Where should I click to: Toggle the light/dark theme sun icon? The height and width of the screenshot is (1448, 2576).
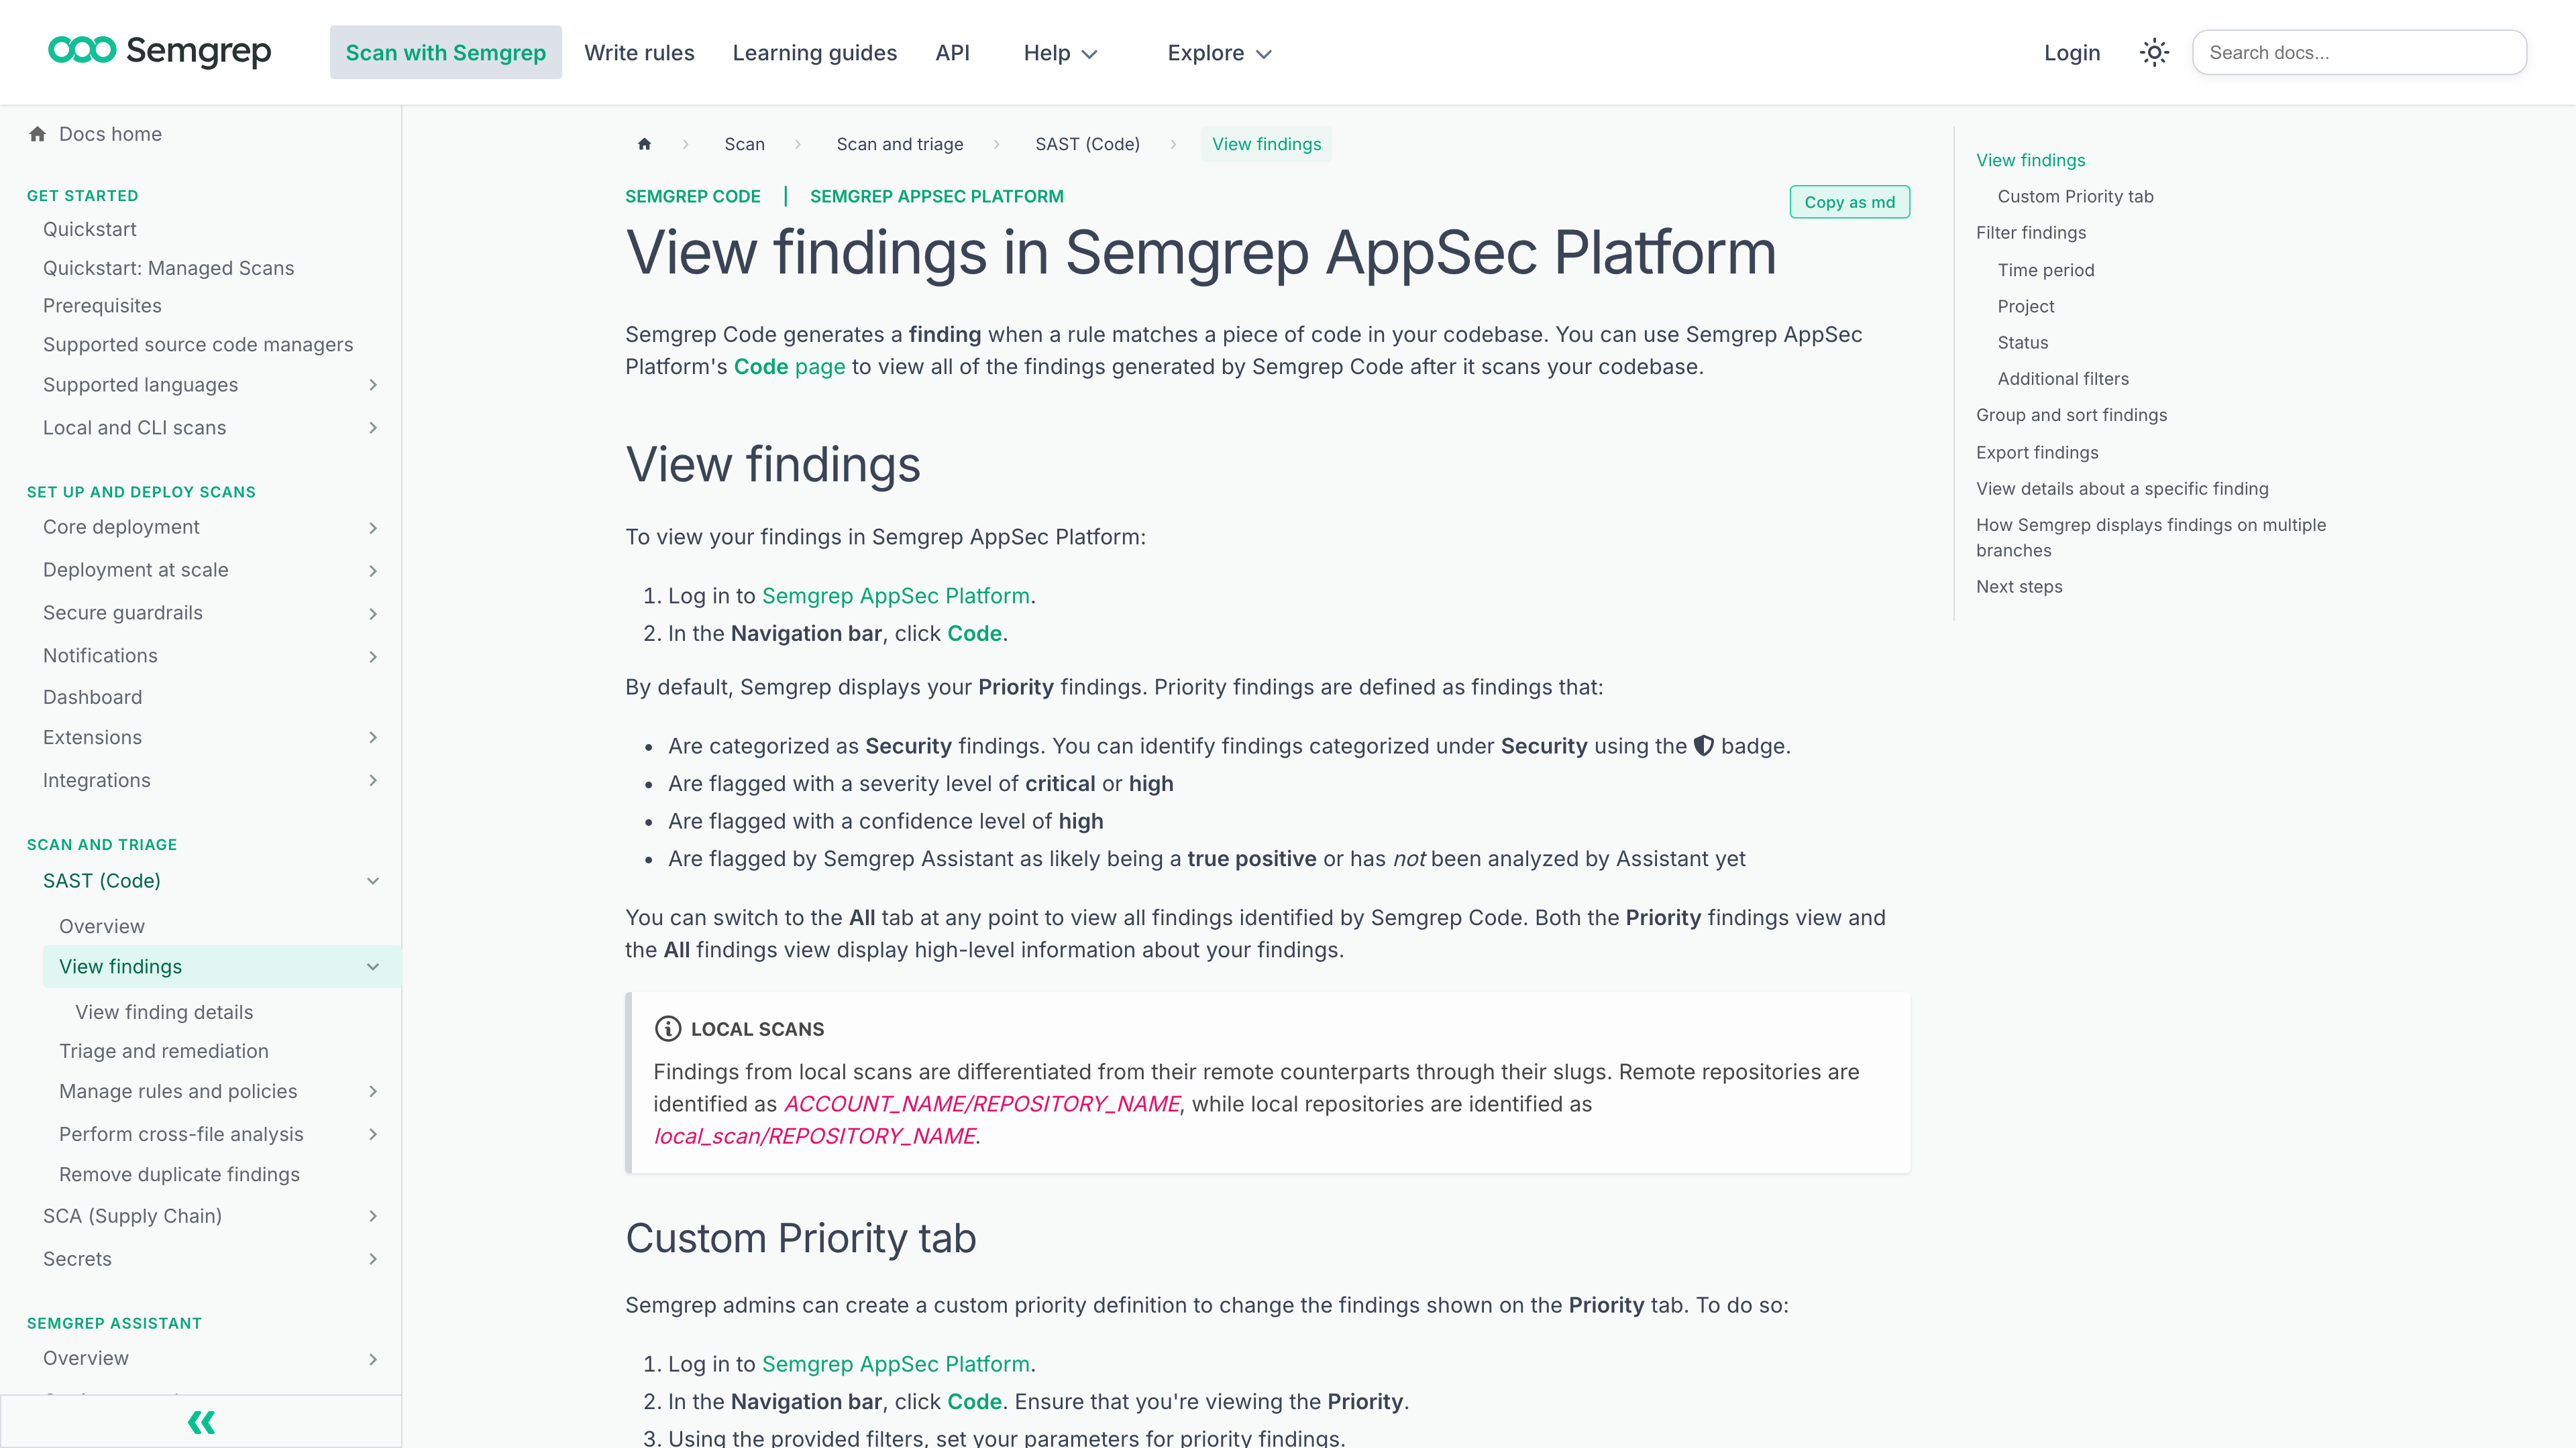(x=2154, y=53)
